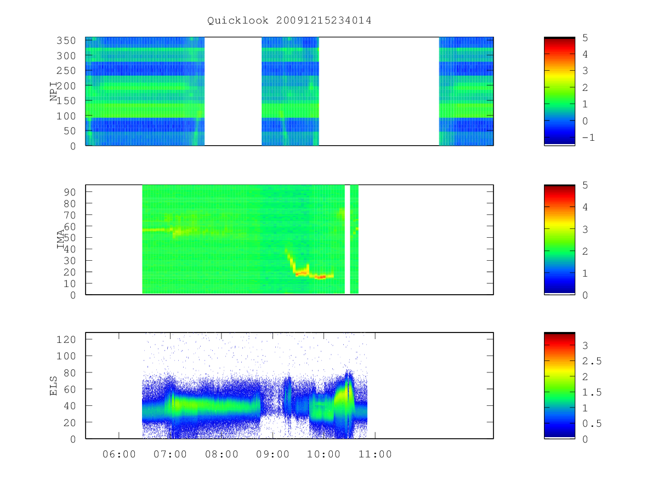Click the IMA panel color scale bar
Viewport: 658px width, 493px height.
click(559, 239)
